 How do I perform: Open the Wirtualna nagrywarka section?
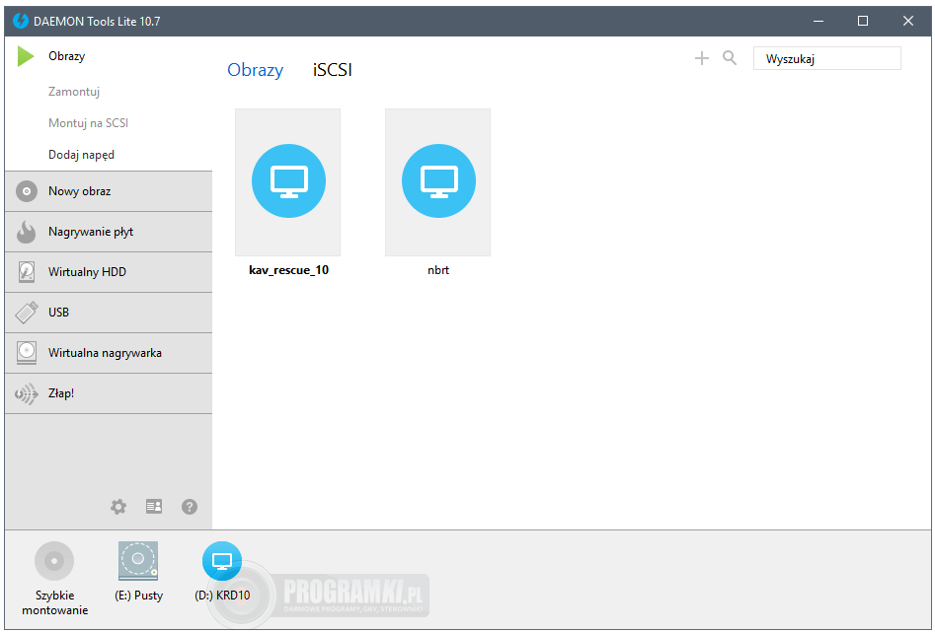109,353
